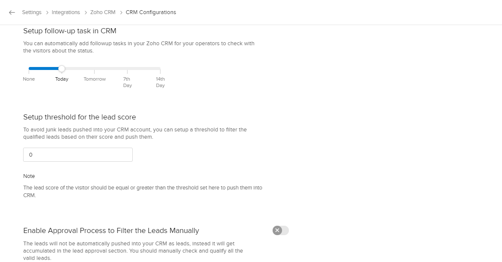Select 14th Day on the follow-up slider
The image size is (502, 262).
point(160,82)
